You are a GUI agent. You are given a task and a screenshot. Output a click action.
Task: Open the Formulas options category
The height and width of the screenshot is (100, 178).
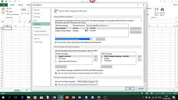coord(37,13)
